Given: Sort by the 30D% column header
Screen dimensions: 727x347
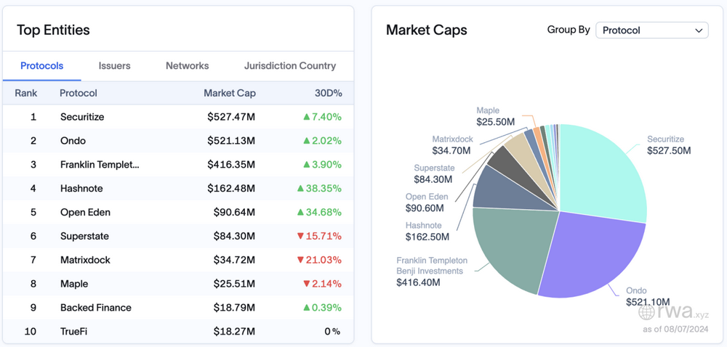Looking at the screenshot, I should point(327,93).
